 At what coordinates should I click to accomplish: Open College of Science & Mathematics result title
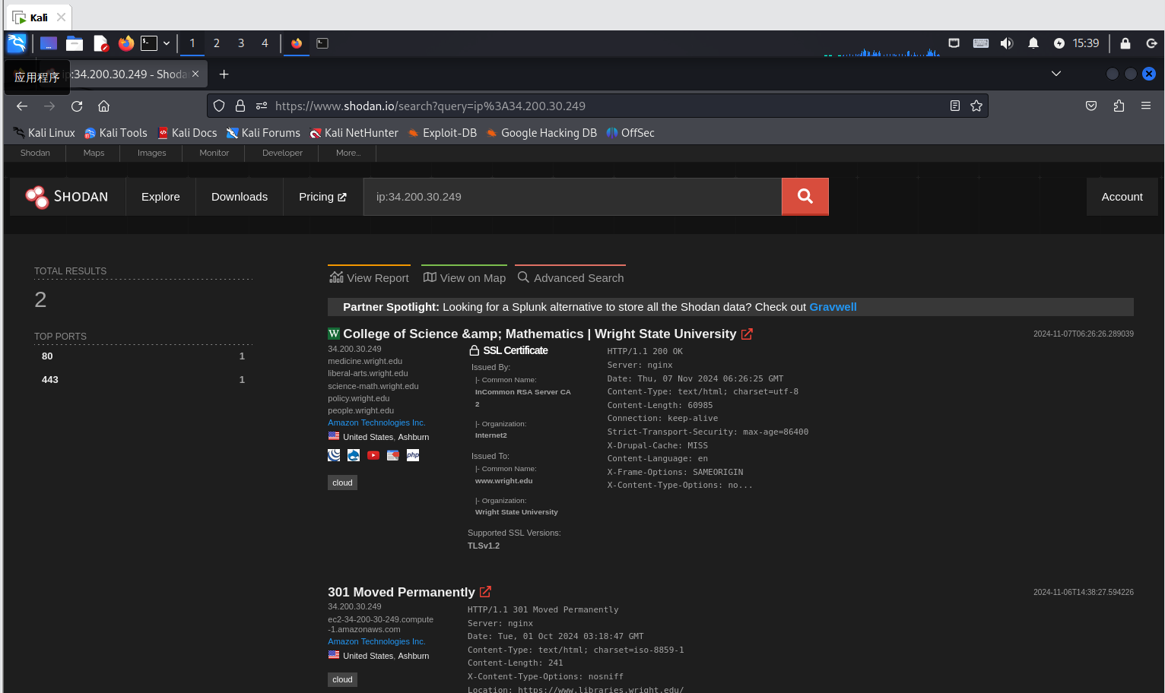tap(539, 334)
